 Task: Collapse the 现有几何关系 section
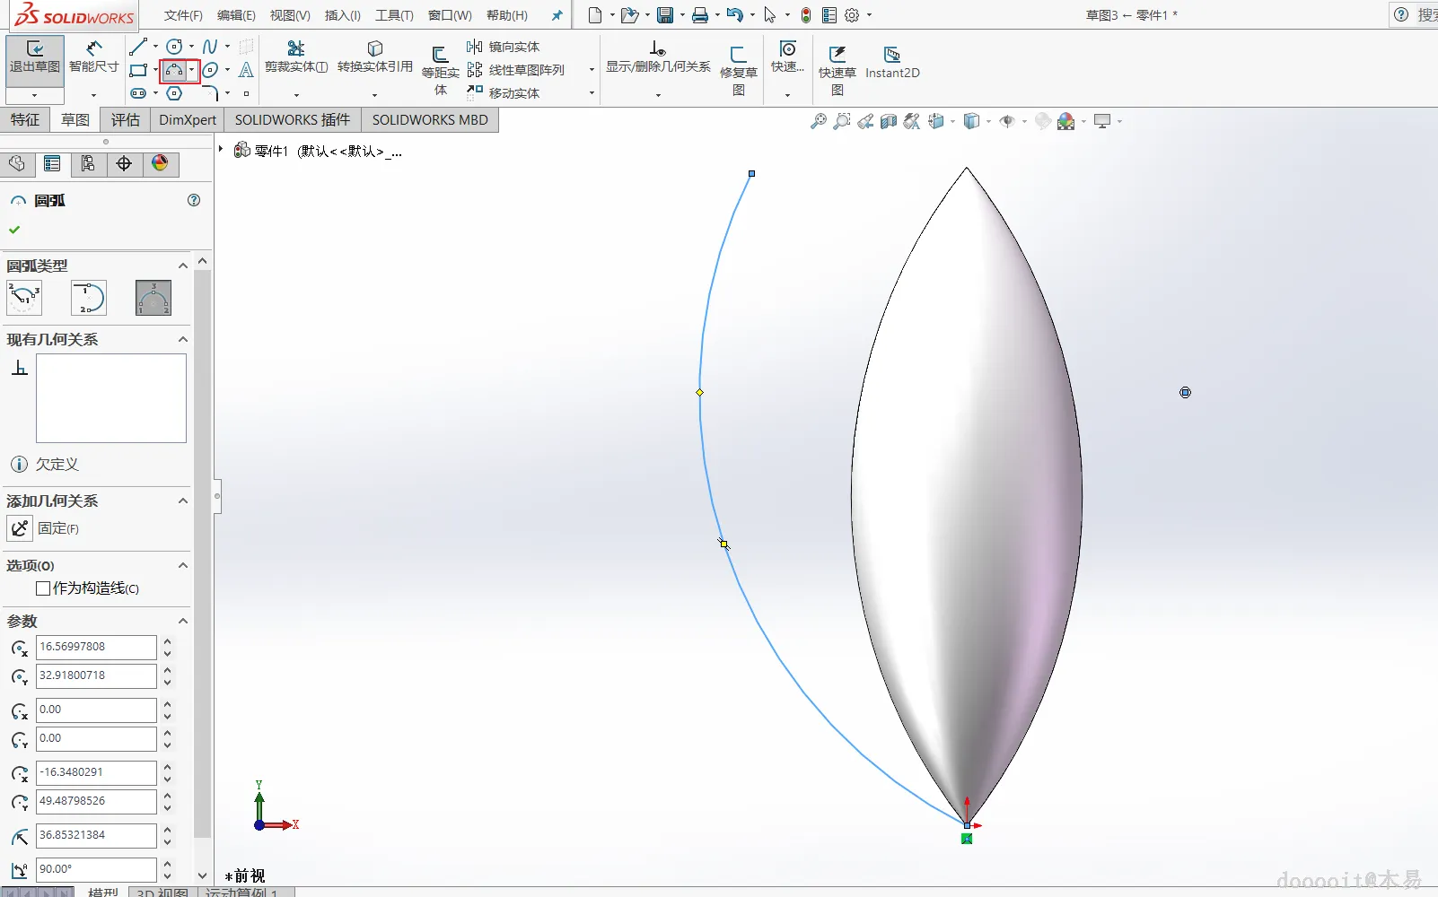(x=182, y=339)
